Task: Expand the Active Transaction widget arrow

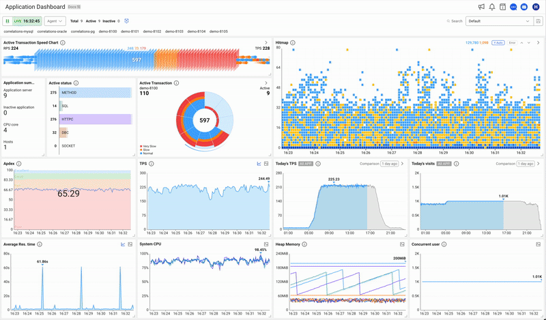Action: click(x=266, y=83)
